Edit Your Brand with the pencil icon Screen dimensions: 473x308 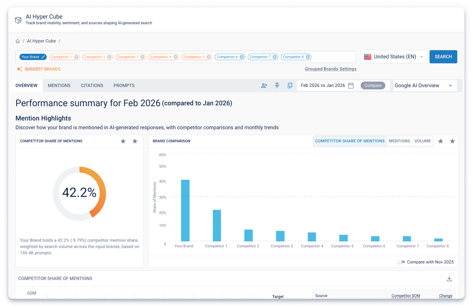click(43, 57)
